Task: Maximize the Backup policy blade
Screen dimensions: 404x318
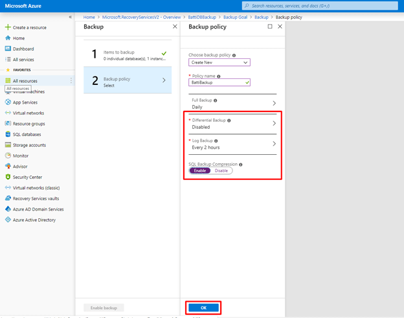Action: pos(270,27)
